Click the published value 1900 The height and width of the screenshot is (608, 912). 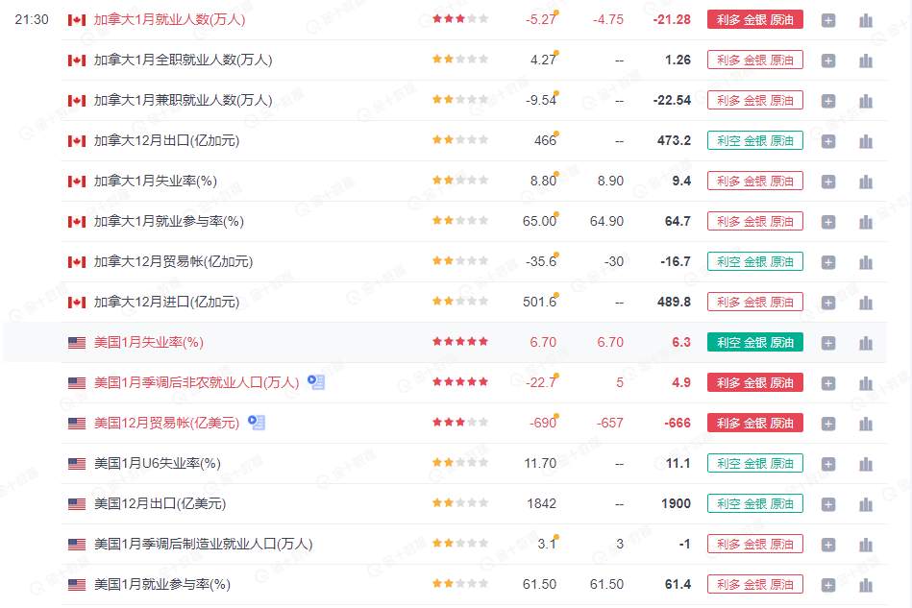pyautogui.click(x=676, y=504)
